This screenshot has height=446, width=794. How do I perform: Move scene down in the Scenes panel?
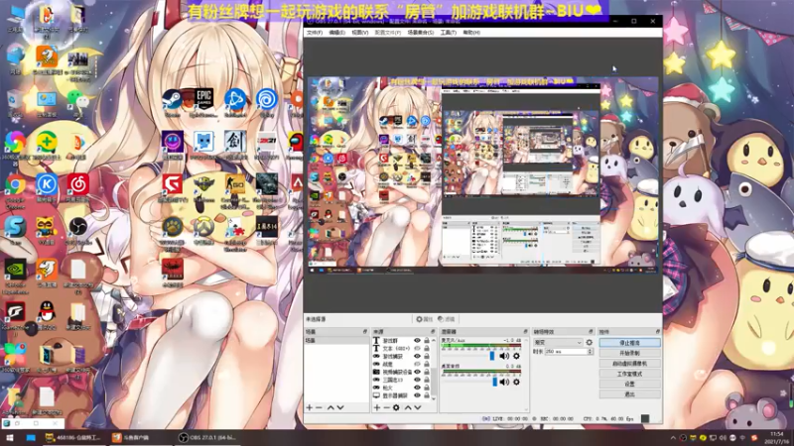tap(340, 407)
